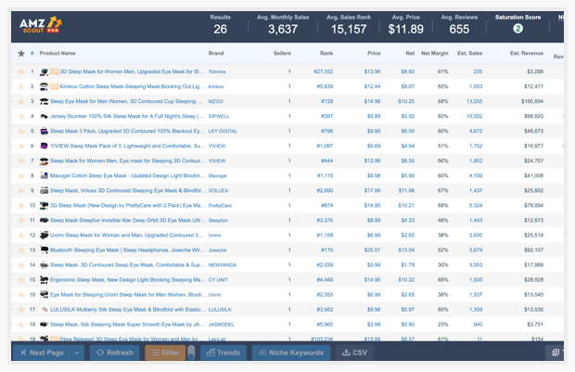Click the window icon at bottom right
Viewport: 575px width, 372px height.
click(556, 353)
